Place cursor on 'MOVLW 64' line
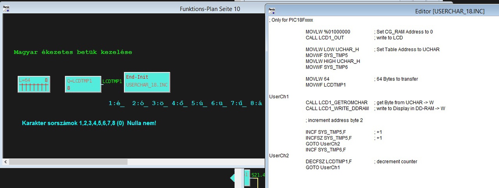This screenshot has height=188, width=499. point(317,79)
